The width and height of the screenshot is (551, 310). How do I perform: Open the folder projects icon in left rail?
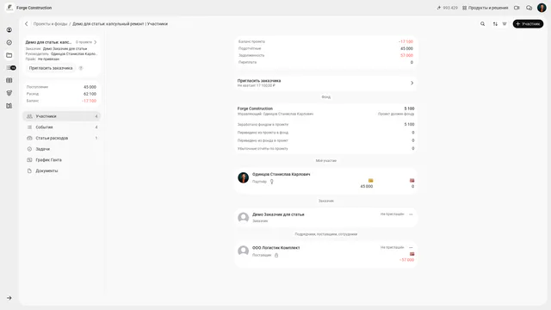coord(9,55)
